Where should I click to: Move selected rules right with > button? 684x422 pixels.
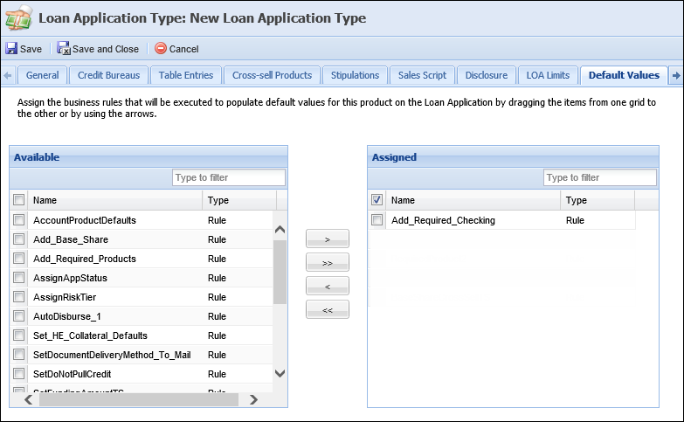tap(328, 239)
